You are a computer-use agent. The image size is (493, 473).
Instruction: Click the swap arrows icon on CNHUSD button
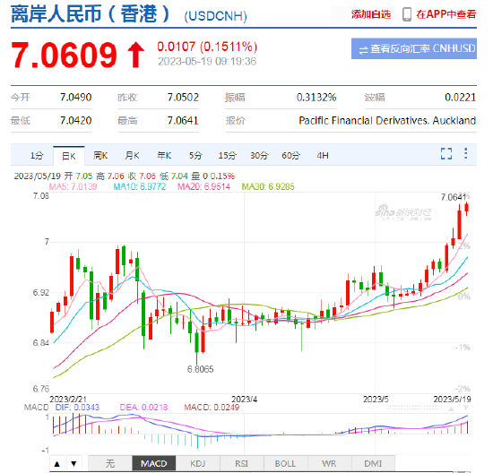(363, 49)
